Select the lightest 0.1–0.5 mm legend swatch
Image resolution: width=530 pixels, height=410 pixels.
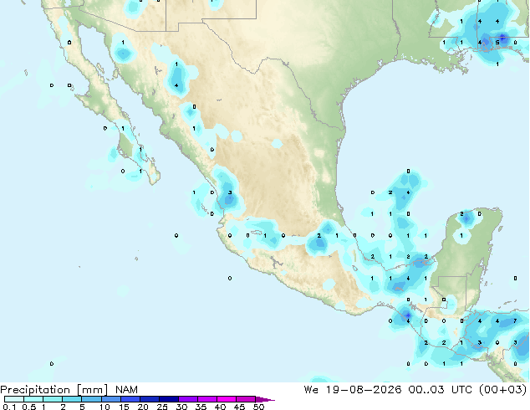[14, 399]
